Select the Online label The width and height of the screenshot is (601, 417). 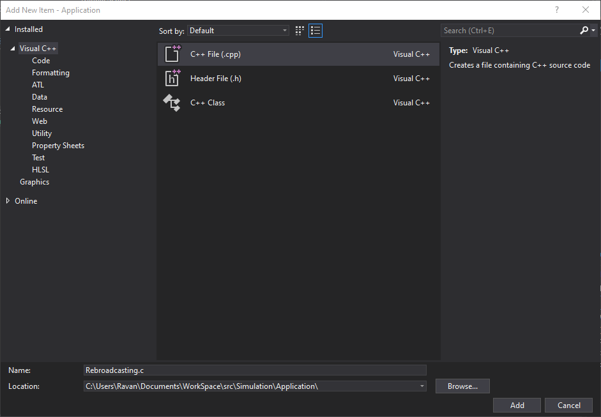(26, 201)
